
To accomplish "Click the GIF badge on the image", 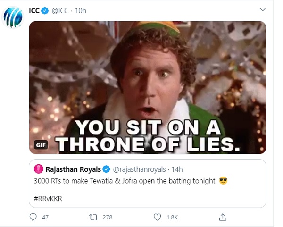I will 41,145.
